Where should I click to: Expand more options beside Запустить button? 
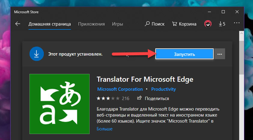click(220, 54)
